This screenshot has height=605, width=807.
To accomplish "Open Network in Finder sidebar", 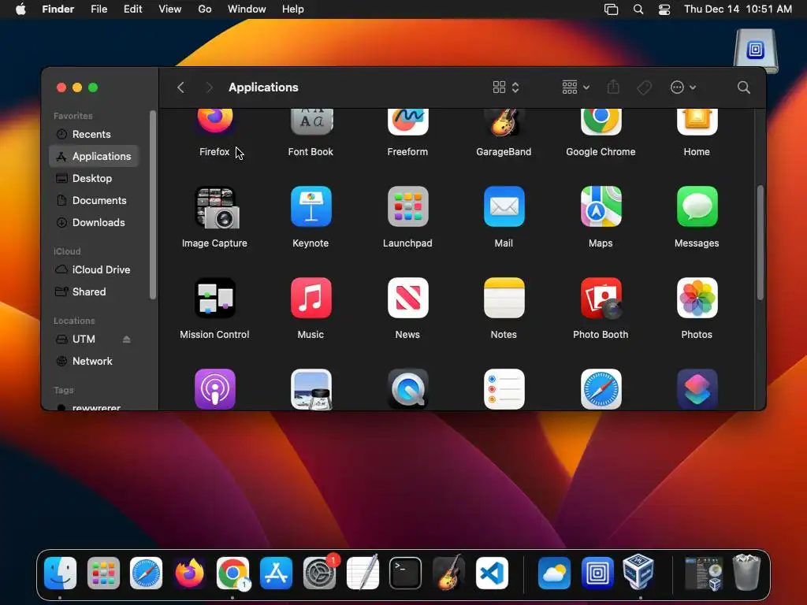I will click(x=94, y=361).
